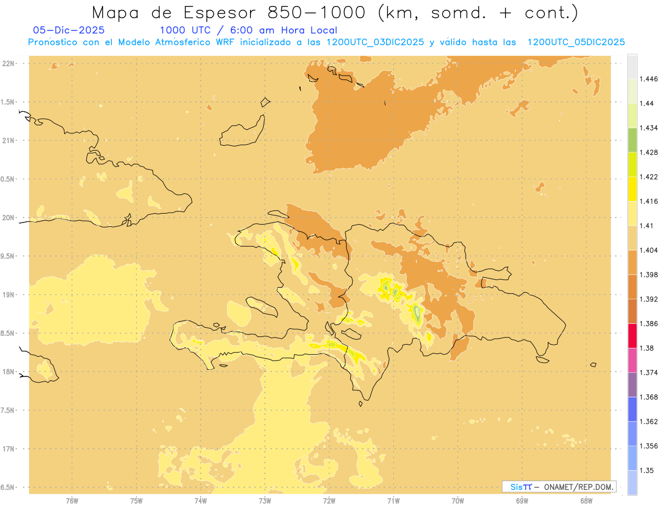This screenshot has height=508, width=658.
Task: Click the '1.386' legend value
Action: pyautogui.click(x=650, y=323)
